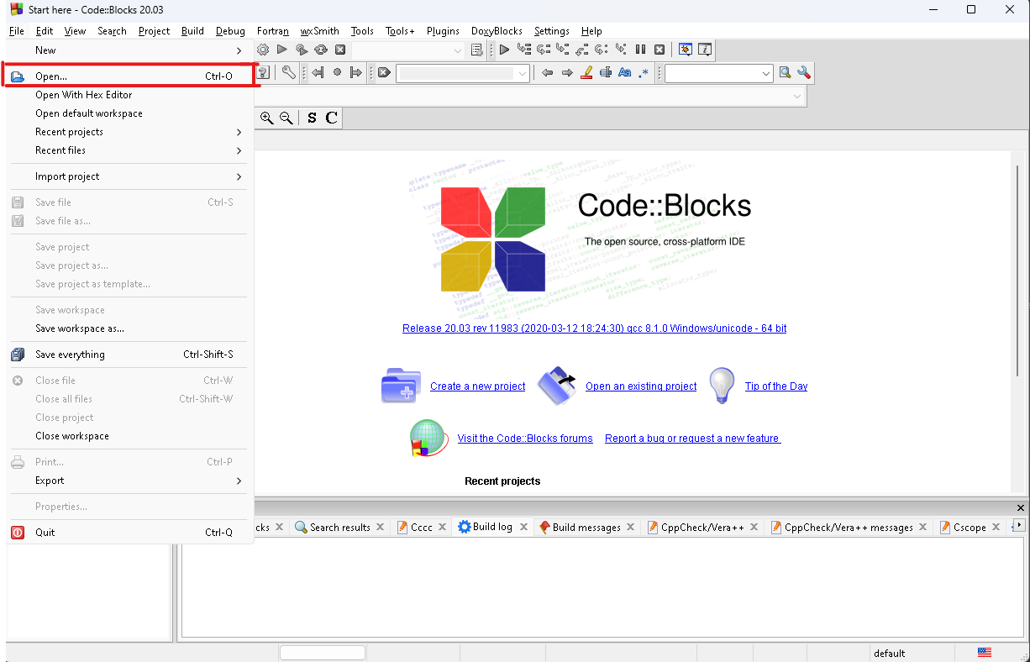Toggle highlight occurrences marker icon
This screenshot has height=662, width=1030.
point(586,73)
